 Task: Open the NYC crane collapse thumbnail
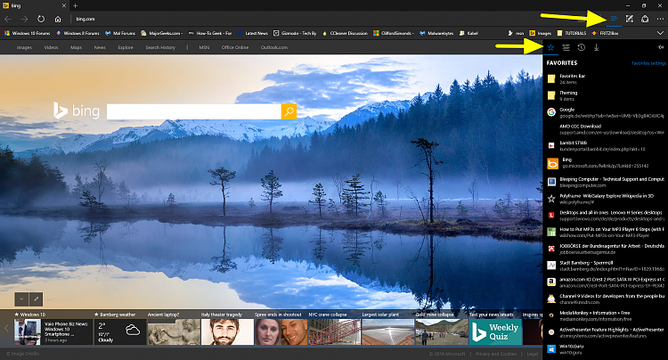point(334,331)
